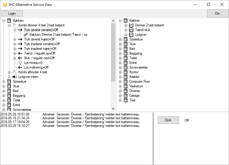Expand the Kontor node in right tree
The image size is (229, 165).
tap(120, 72)
